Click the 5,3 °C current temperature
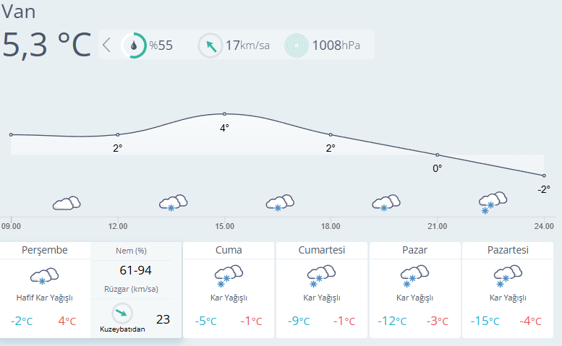Screen dimensions: 562x346 47,45
